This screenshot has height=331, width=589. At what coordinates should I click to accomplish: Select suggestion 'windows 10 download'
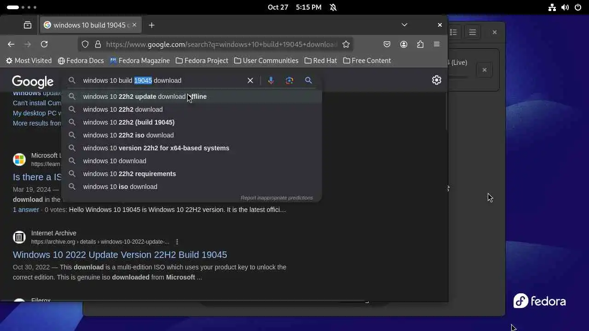point(191,161)
